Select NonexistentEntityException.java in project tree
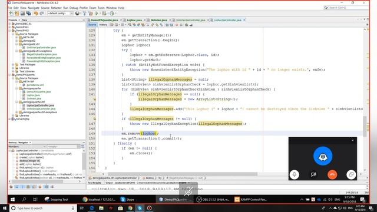This screenshot has width=377, height=212. coord(44,58)
